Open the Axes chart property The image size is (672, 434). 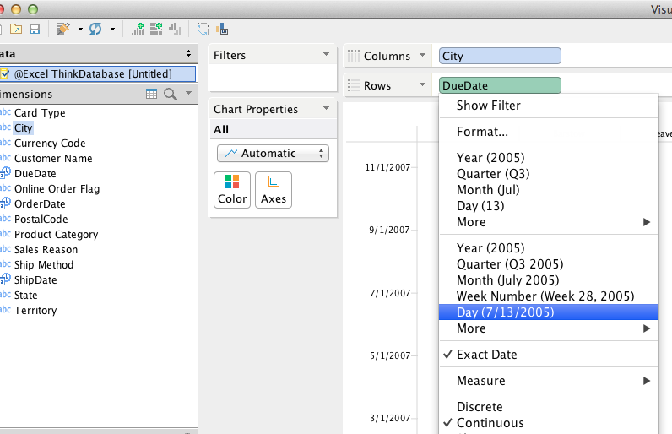pyautogui.click(x=274, y=190)
